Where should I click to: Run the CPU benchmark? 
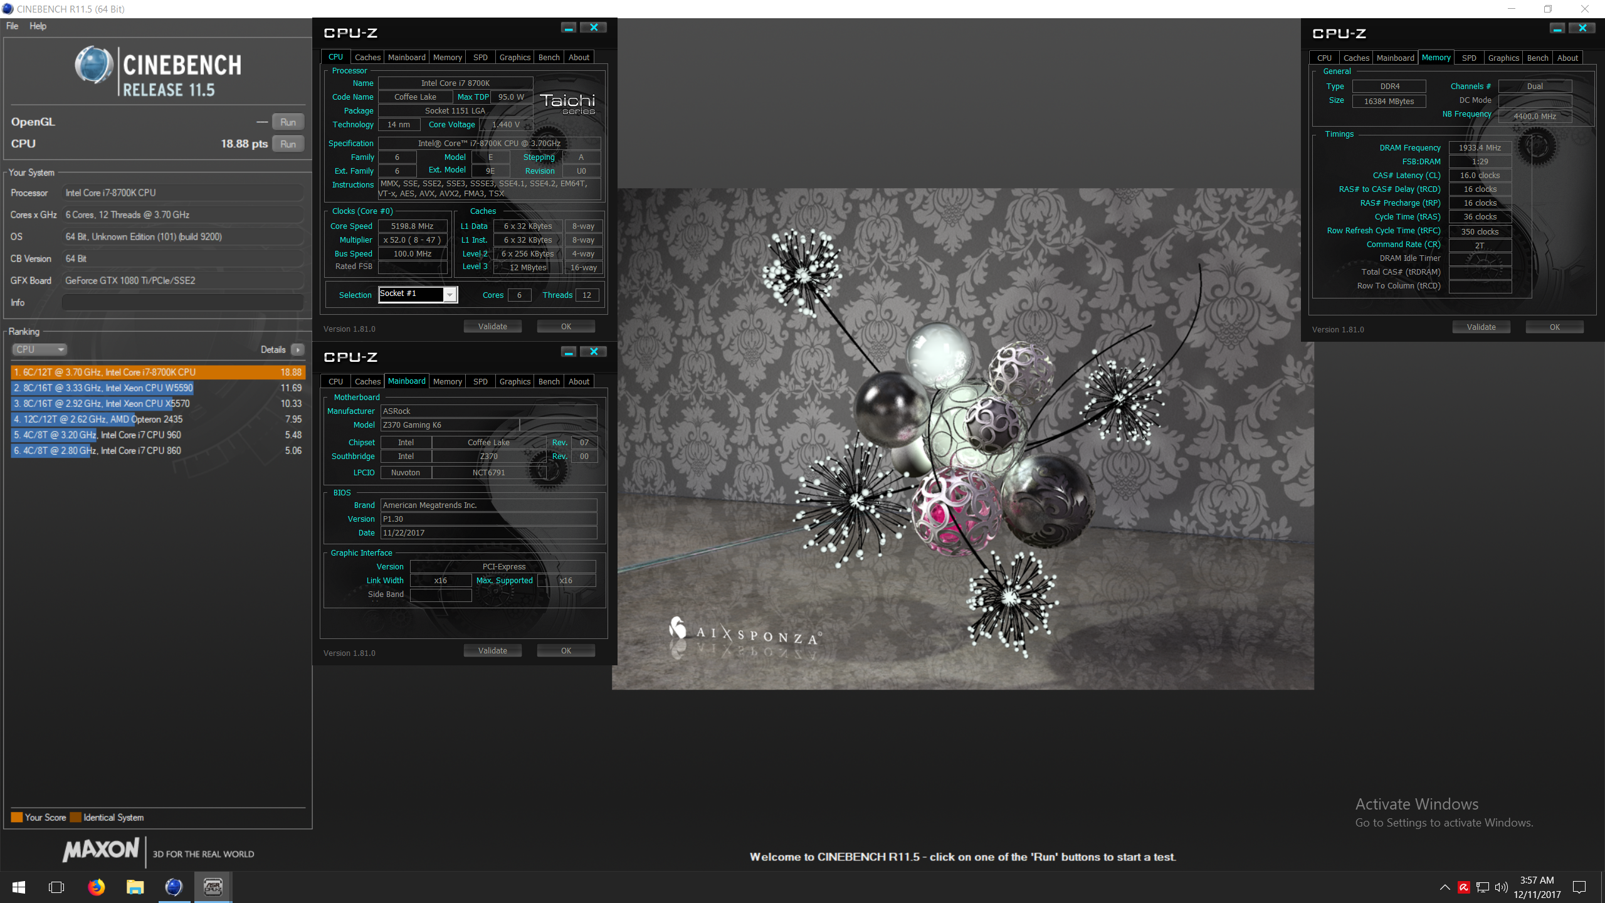pyautogui.click(x=288, y=144)
